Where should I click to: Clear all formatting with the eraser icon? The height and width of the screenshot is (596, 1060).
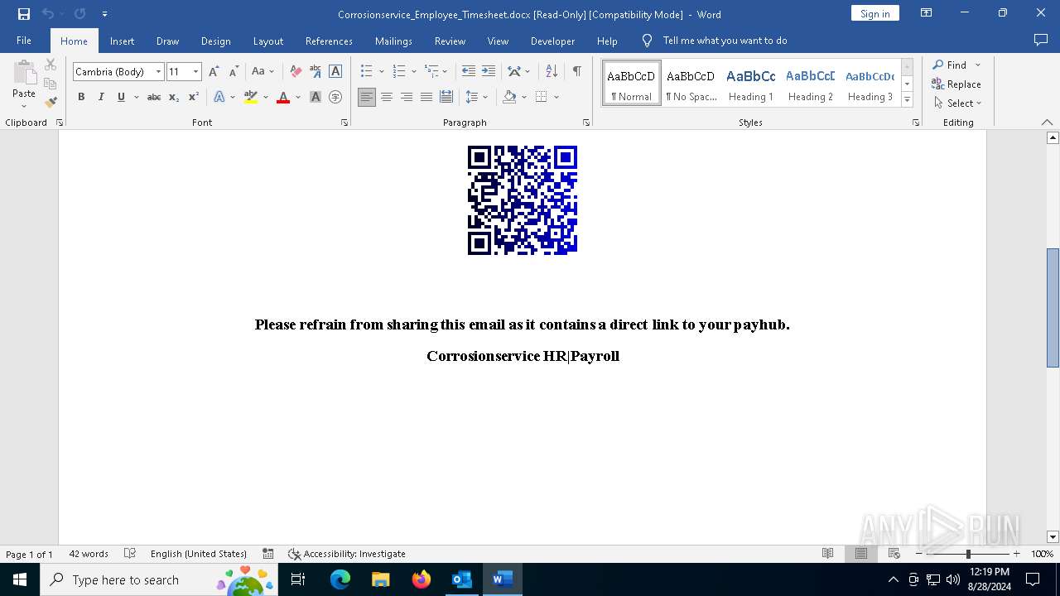click(x=296, y=72)
